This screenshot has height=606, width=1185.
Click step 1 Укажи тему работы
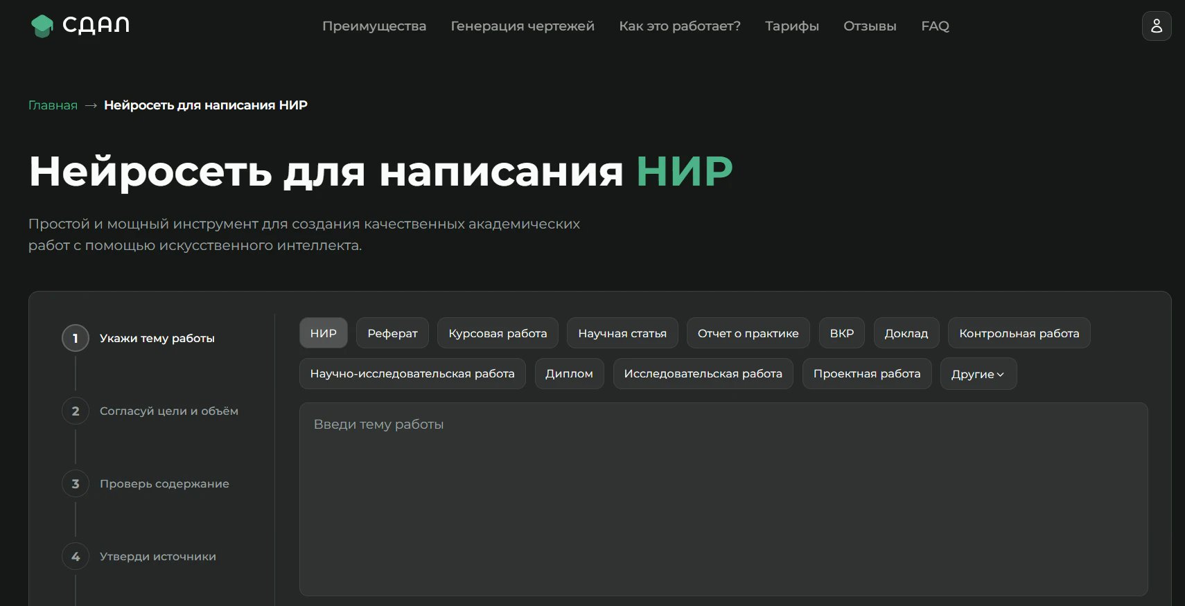[x=139, y=338]
